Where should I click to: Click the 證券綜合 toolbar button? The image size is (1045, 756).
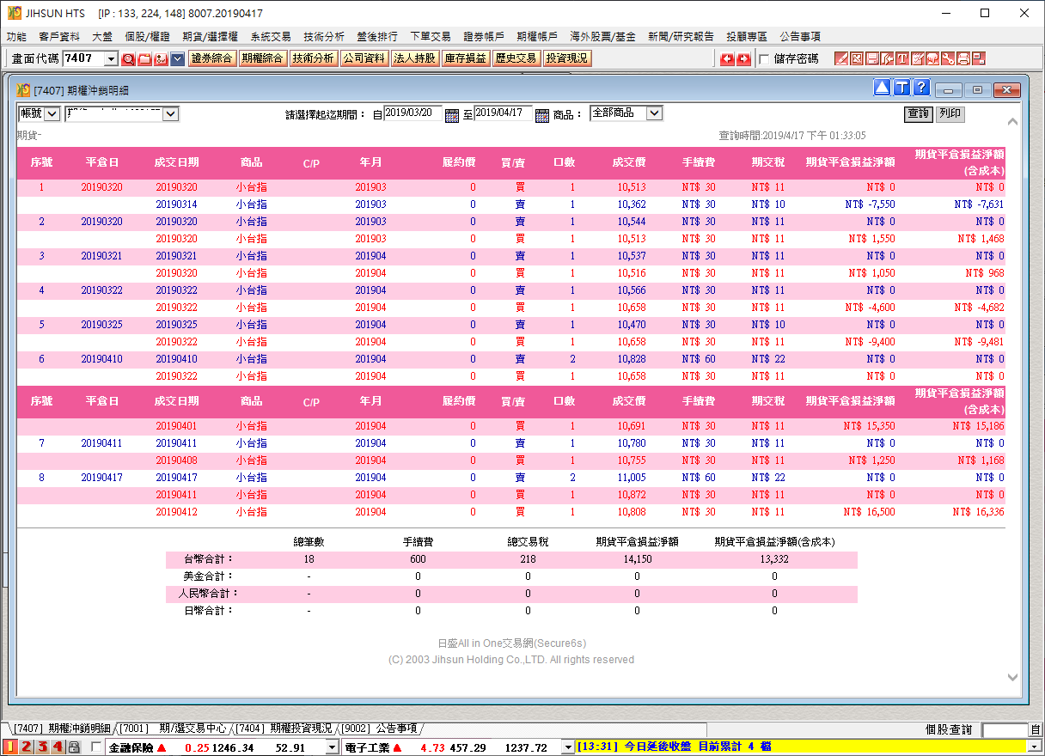tap(211, 58)
